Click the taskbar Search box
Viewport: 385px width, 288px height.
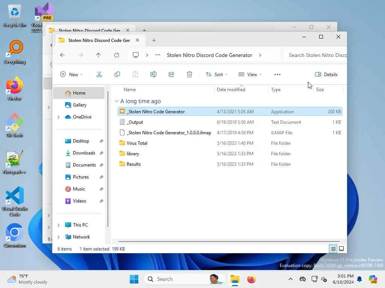(184, 279)
